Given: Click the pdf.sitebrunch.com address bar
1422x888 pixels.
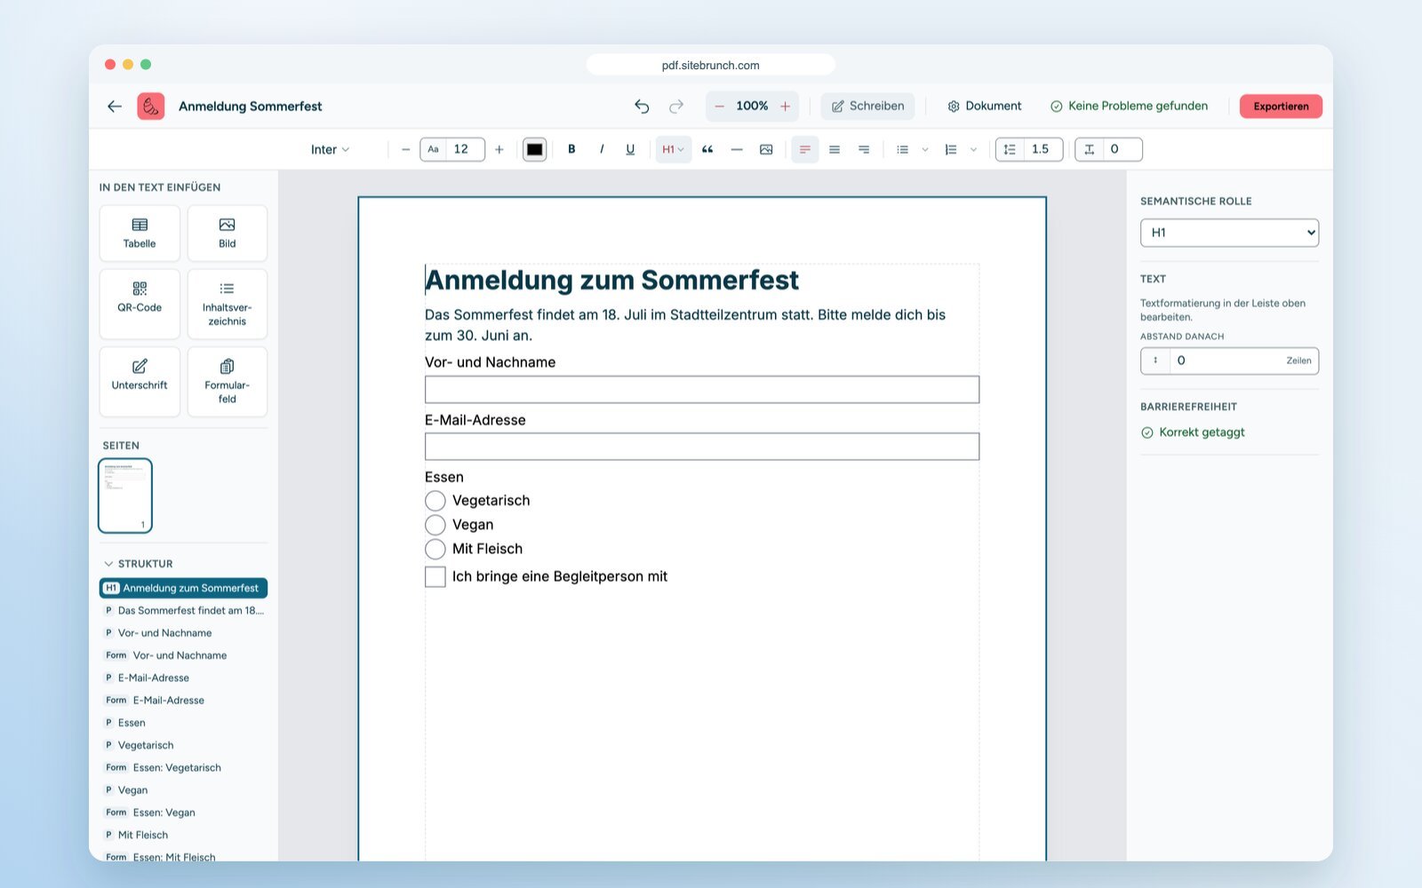Looking at the screenshot, I should (710, 65).
